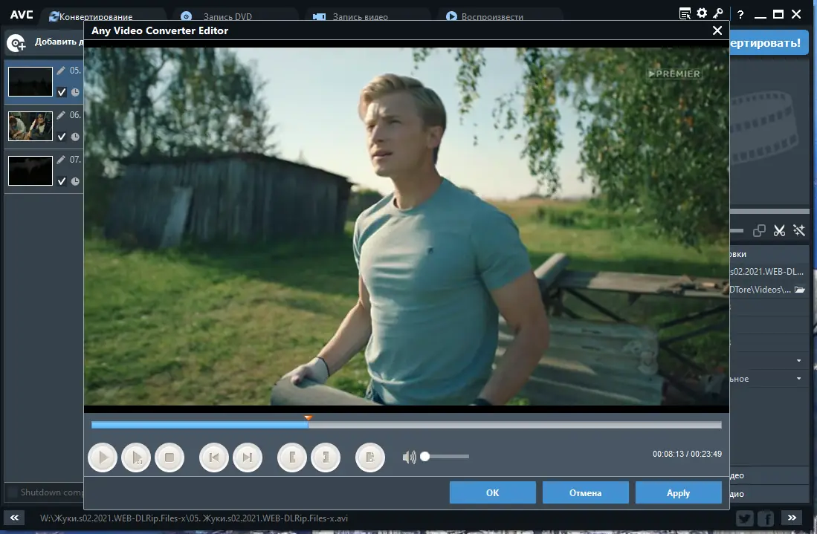Open the Twitter share icon
This screenshot has width=817, height=534.
tap(745, 518)
